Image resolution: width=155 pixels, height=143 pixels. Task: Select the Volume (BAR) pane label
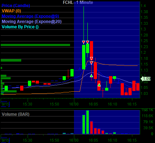pos(16,114)
